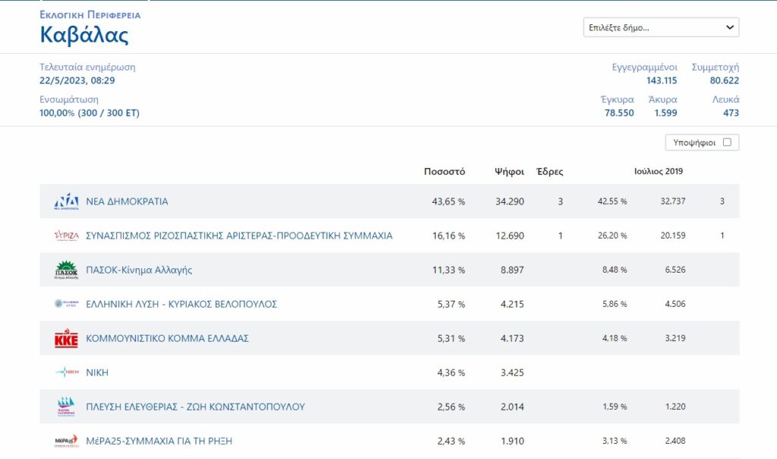The width and height of the screenshot is (777, 459).
Task: Click the ΣΥΡΙΖΑ party logo
Action: click(x=66, y=236)
